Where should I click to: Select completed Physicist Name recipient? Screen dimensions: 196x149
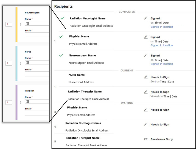pos(79,36)
